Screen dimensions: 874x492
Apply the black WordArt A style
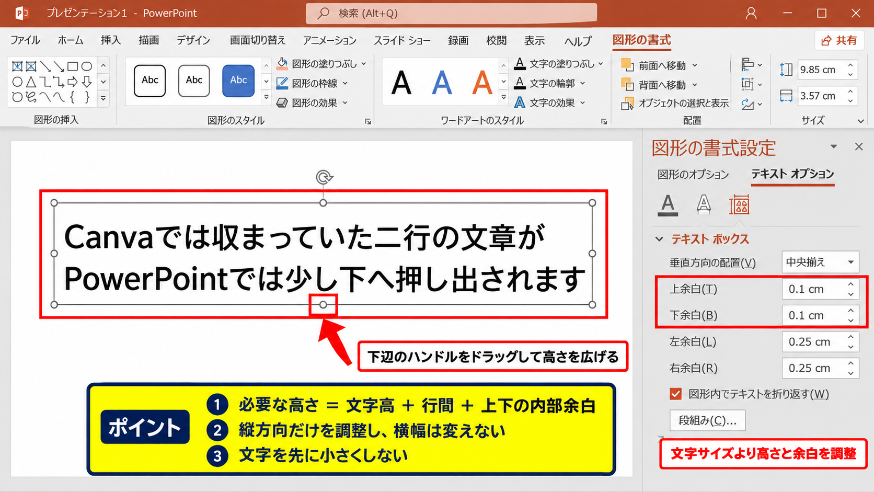401,83
